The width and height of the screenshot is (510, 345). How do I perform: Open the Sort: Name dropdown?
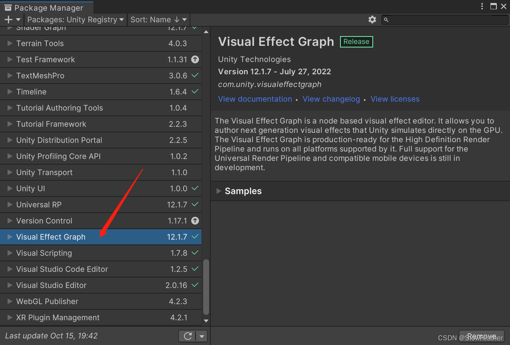pyautogui.click(x=159, y=20)
